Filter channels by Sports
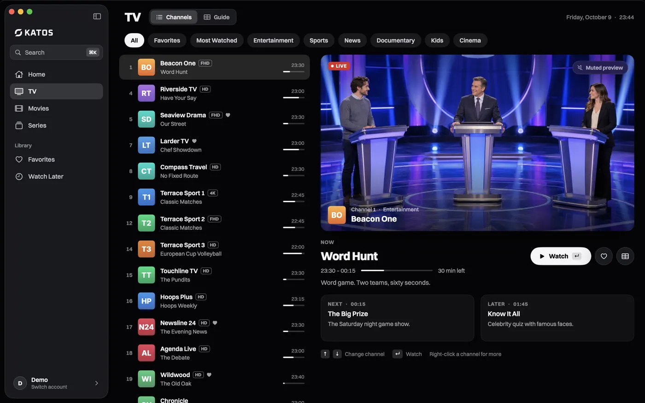Image resolution: width=645 pixels, height=403 pixels. [319, 41]
